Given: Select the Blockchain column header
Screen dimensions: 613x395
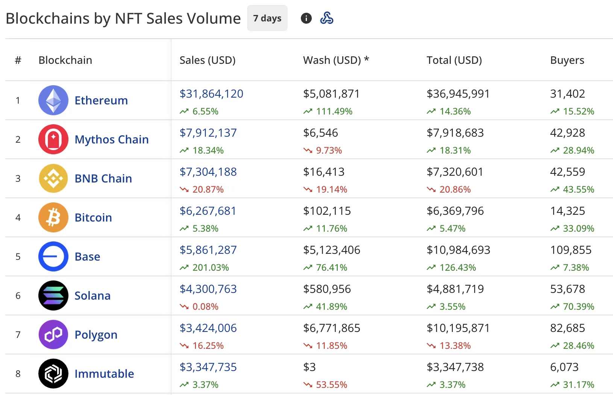Looking at the screenshot, I should tap(65, 60).
